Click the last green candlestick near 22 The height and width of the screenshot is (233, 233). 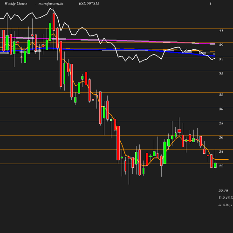[215, 165]
